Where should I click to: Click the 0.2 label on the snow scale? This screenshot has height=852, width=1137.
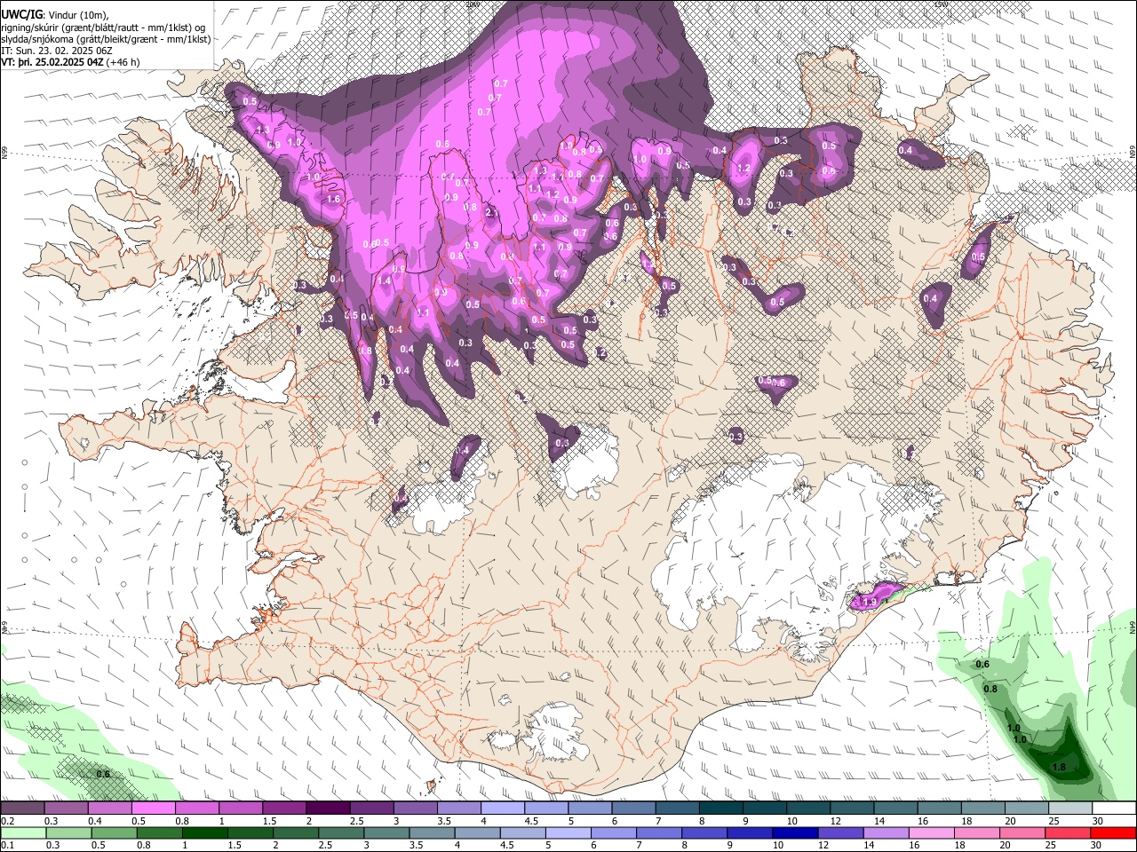click(x=7, y=821)
